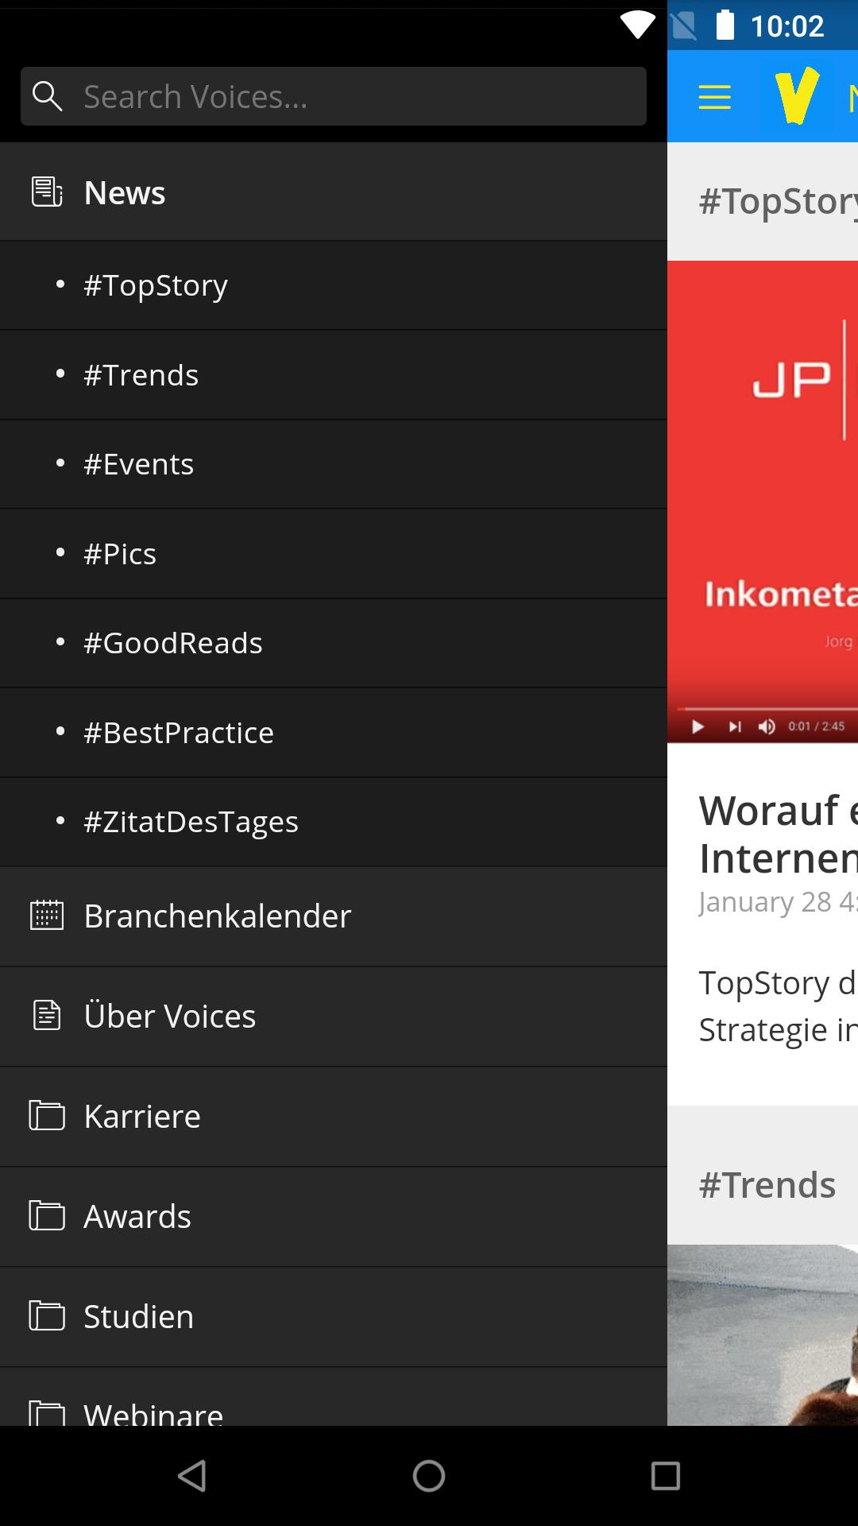Tap the Android back navigation button
The image size is (858, 1526).
click(193, 1476)
